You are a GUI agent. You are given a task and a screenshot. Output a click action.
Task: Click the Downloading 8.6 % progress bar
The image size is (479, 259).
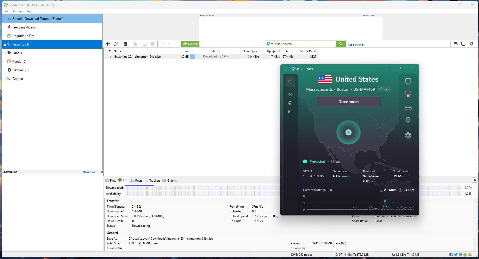[x=216, y=57]
